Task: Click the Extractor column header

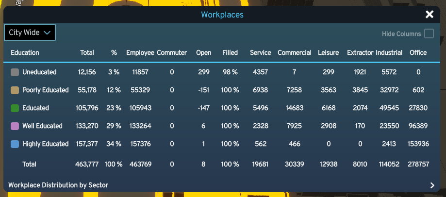Action: click(x=360, y=52)
